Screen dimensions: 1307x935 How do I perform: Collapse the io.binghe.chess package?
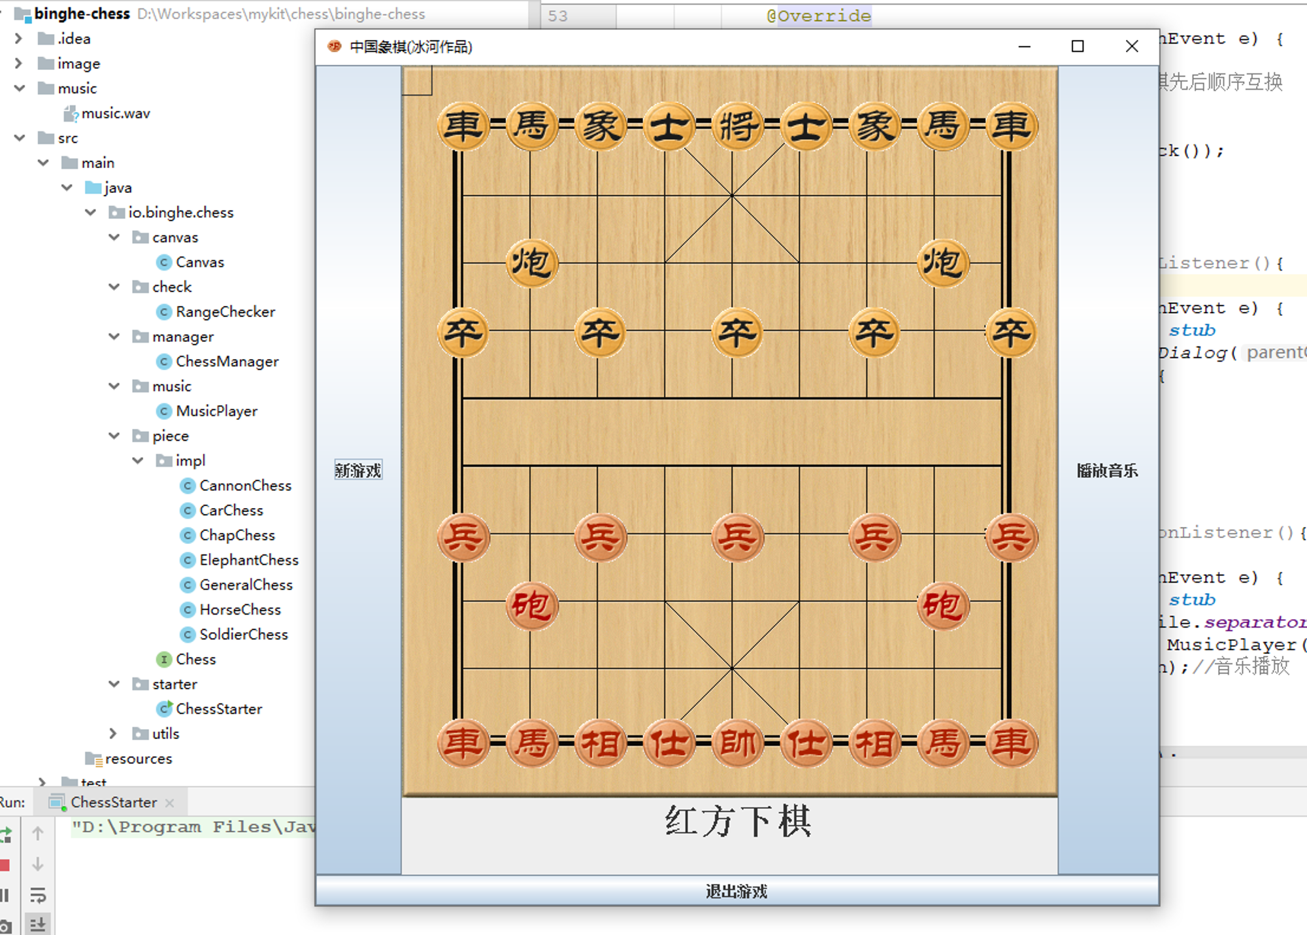click(91, 212)
